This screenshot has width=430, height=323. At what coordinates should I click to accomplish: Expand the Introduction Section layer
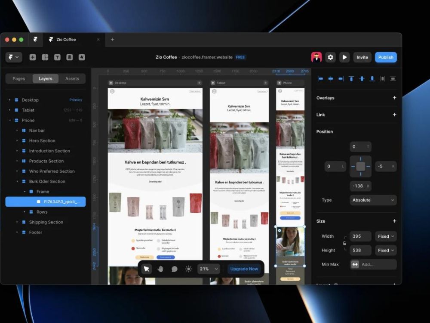pyautogui.click(x=17, y=151)
